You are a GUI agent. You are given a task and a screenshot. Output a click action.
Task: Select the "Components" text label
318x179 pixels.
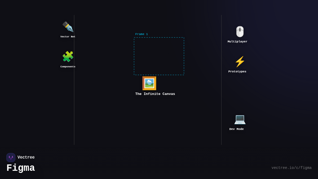[68, 67]
